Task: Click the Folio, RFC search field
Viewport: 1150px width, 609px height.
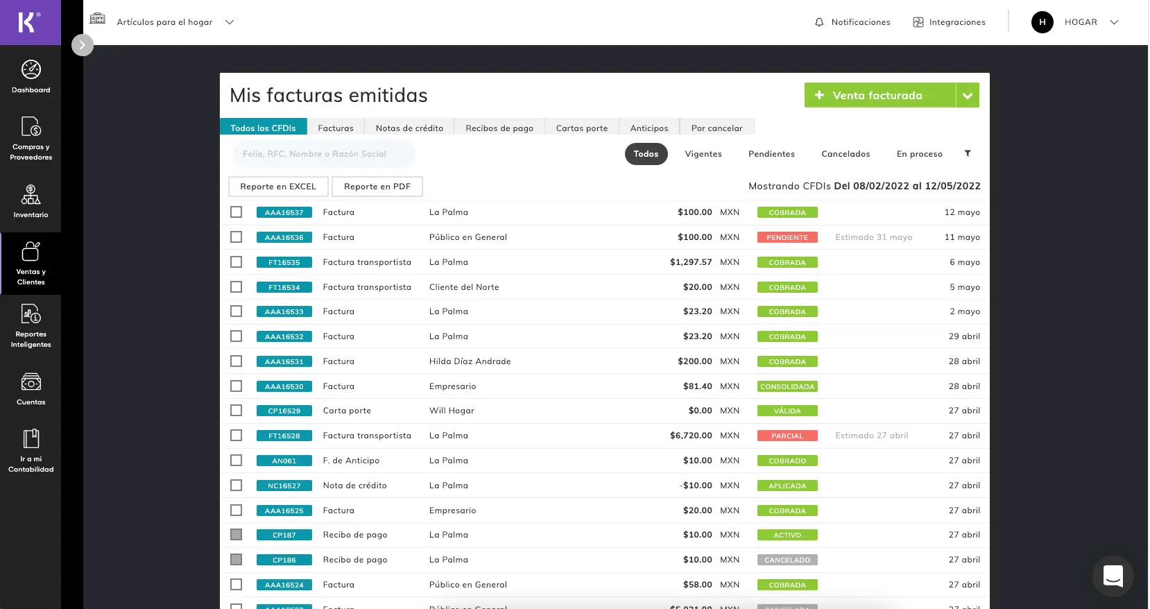Action: (323, 154)
